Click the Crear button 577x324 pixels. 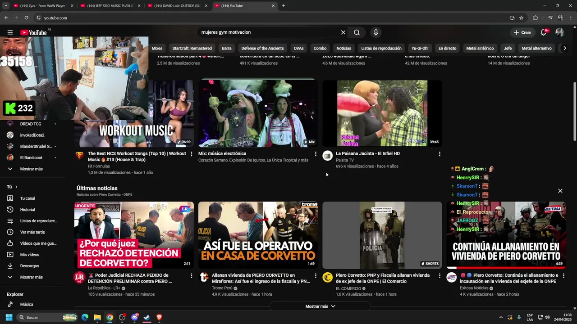click(x=522, y=32)
